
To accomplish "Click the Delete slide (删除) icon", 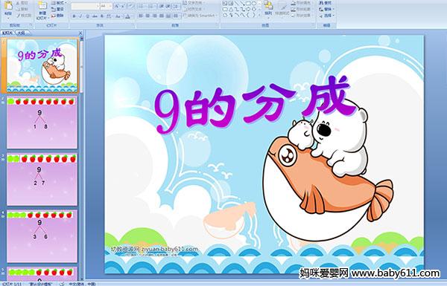I will click(x=54, y=16).
